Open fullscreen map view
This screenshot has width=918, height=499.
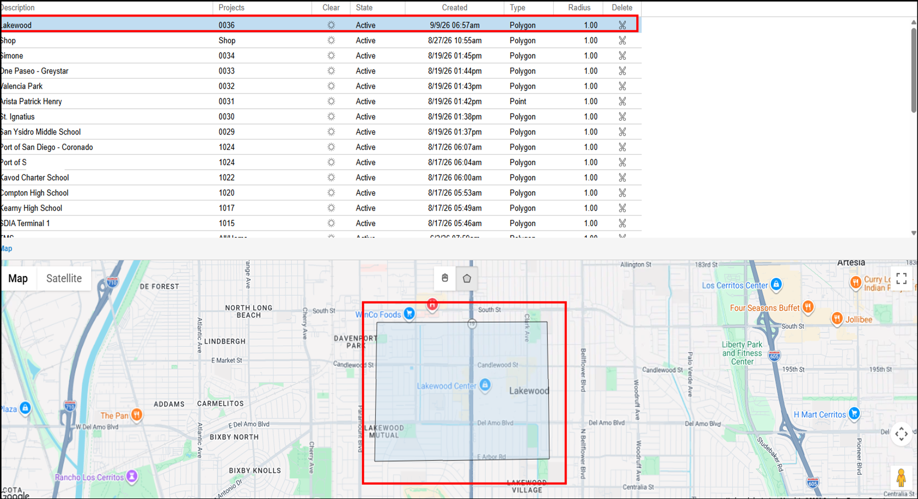[x=901, y=279]
